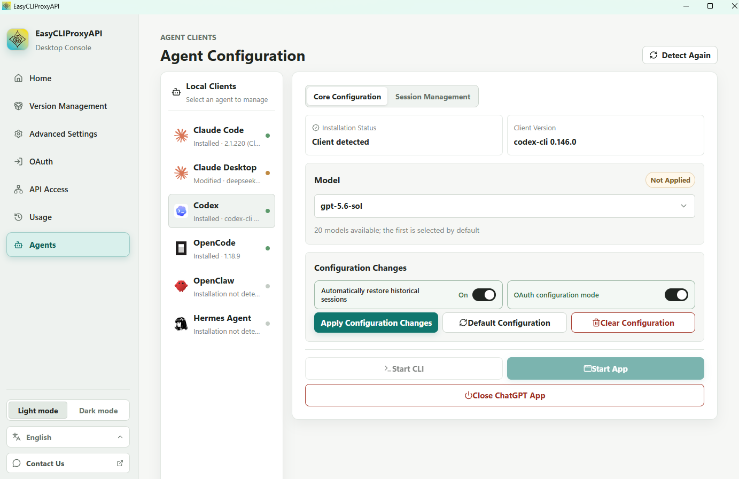Screen dimensions: 739x479
Task: Click the OAuth sign-in arrow icon
Action: 18,161
